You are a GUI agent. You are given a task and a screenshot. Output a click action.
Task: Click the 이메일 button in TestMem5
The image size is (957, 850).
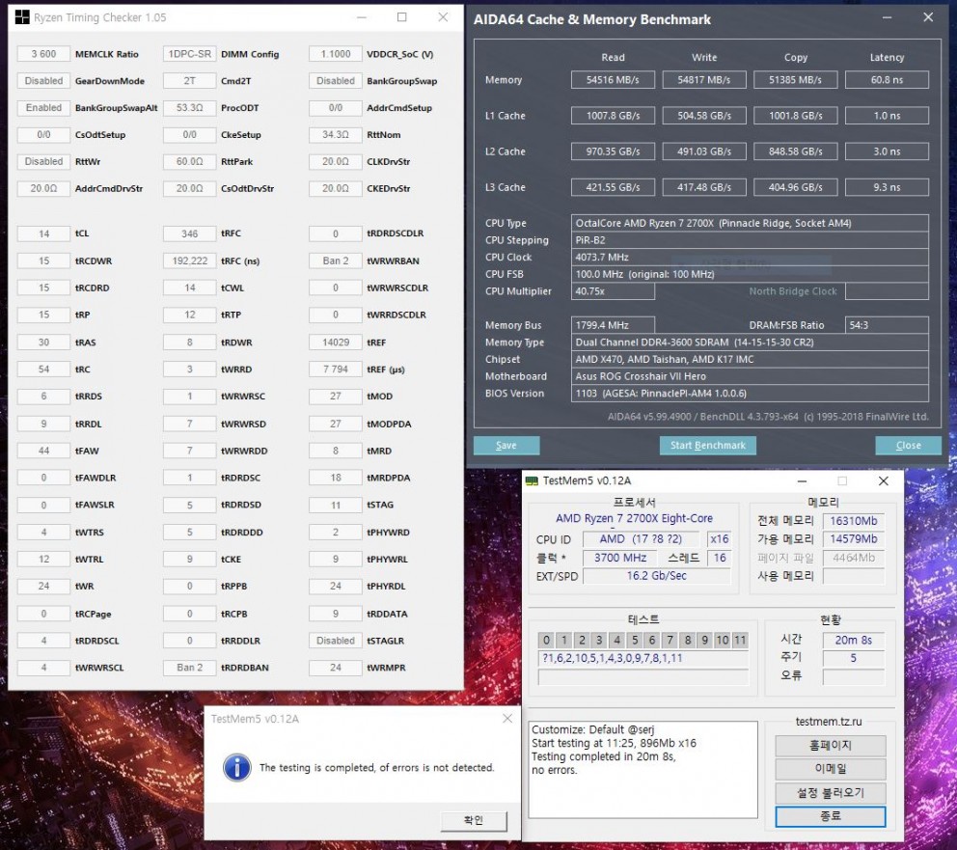(x=830, y=768)
